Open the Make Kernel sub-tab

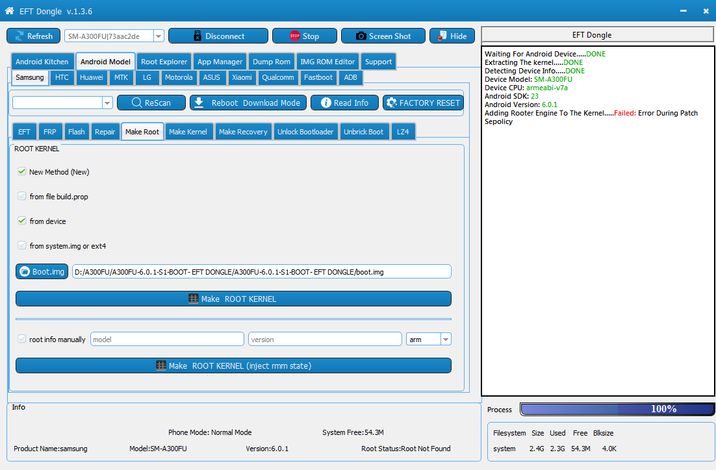pyautogui.click(x=188, y=132)
